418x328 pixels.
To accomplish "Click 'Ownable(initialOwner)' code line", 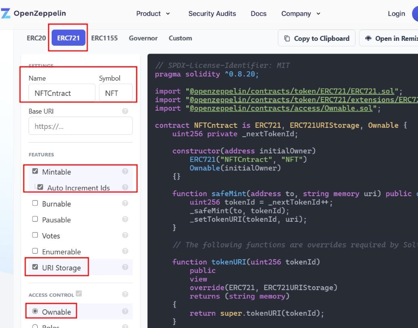I will (235, 168).
